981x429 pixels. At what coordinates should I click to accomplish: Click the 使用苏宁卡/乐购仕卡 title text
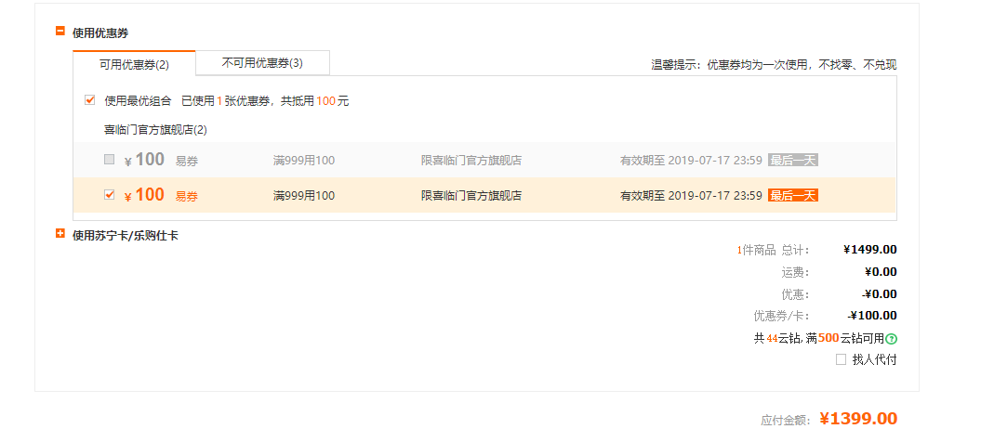126,236
